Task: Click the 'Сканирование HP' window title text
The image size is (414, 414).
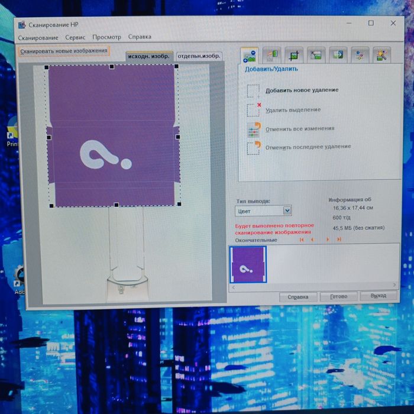Action: (53, 25)
